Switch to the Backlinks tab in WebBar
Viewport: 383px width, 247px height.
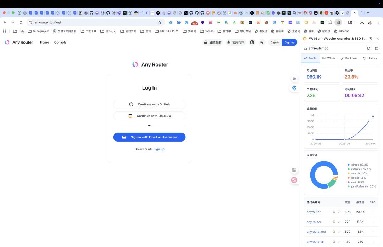(349, 58)
